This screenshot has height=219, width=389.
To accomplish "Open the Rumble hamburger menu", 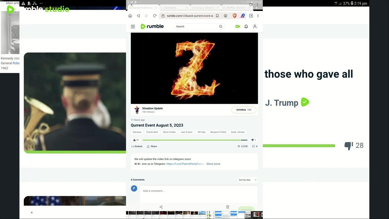I will coord(133,26).
